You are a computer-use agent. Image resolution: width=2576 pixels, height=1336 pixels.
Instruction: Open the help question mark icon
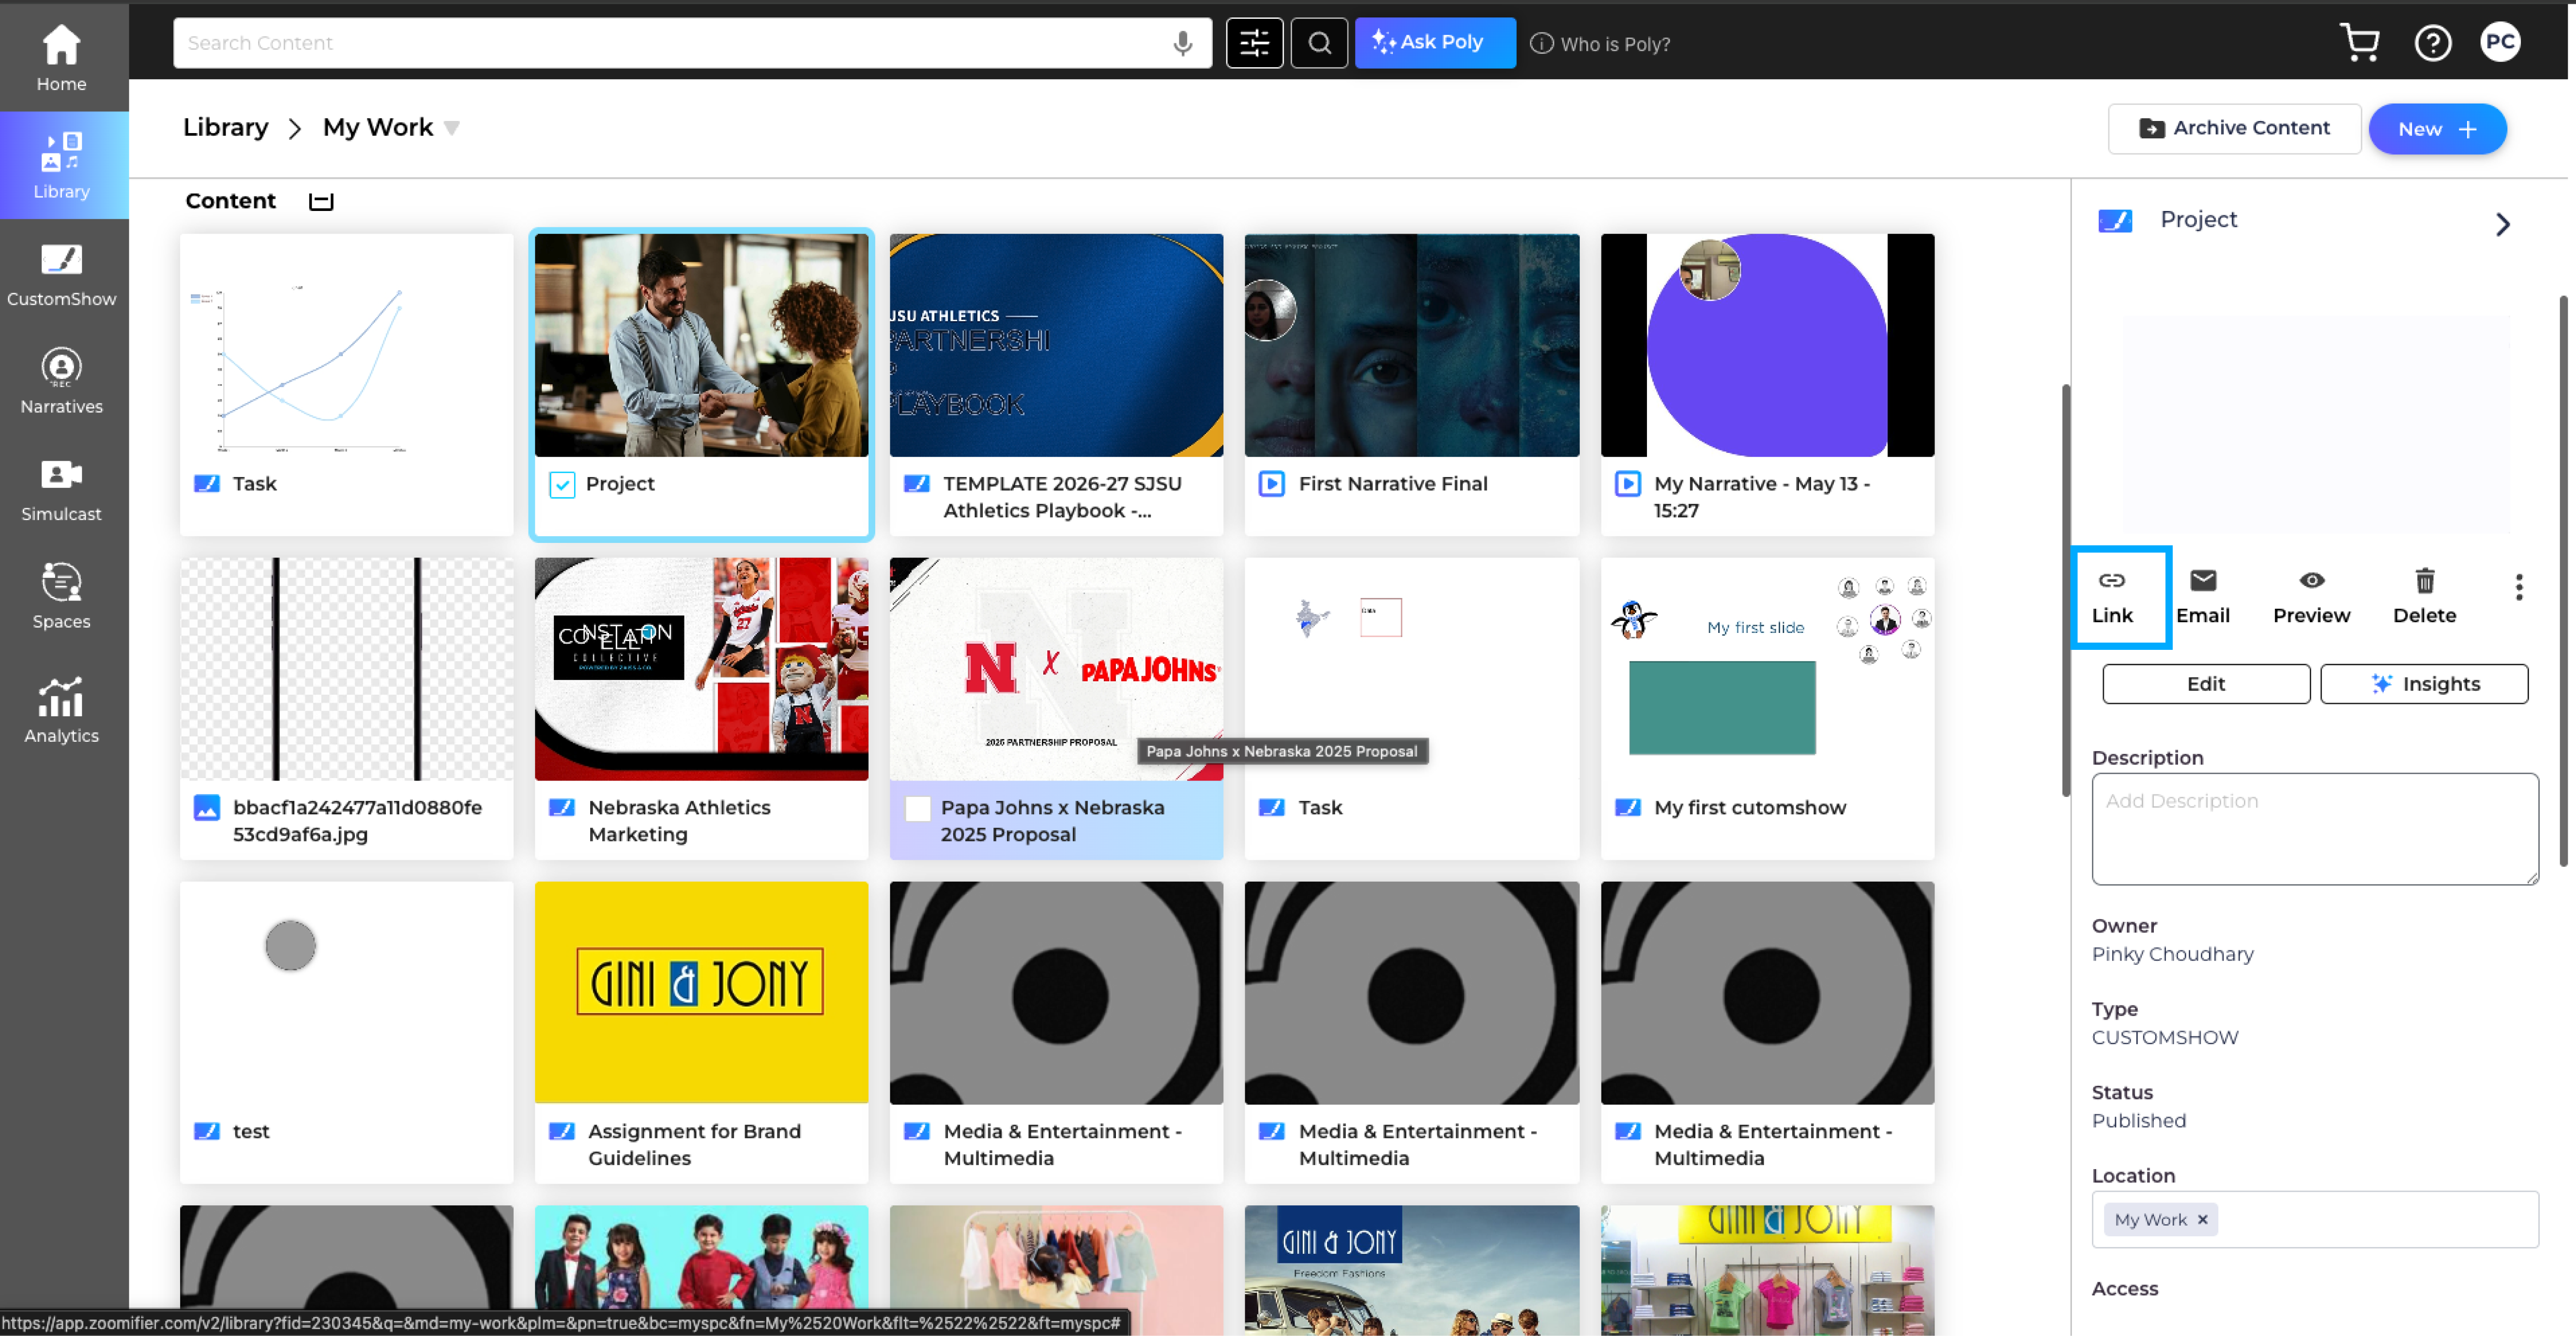[x=2432, y=43]
